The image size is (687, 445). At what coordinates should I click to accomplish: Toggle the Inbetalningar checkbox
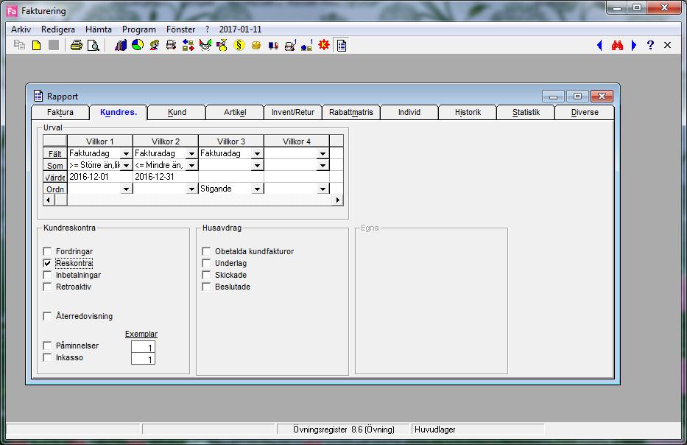pos(47,275)
